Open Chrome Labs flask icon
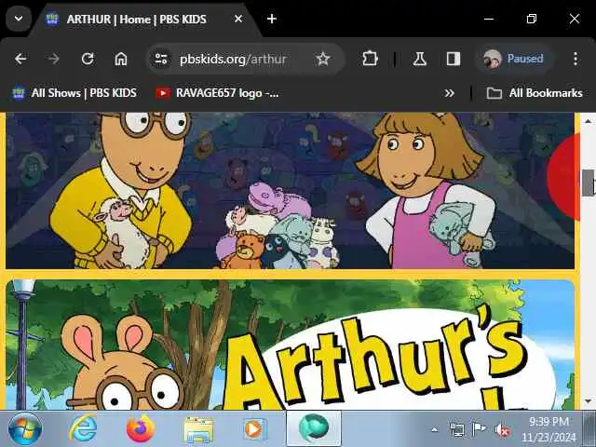The width and height of the screenshot is (596, 447). coord(420,59)
